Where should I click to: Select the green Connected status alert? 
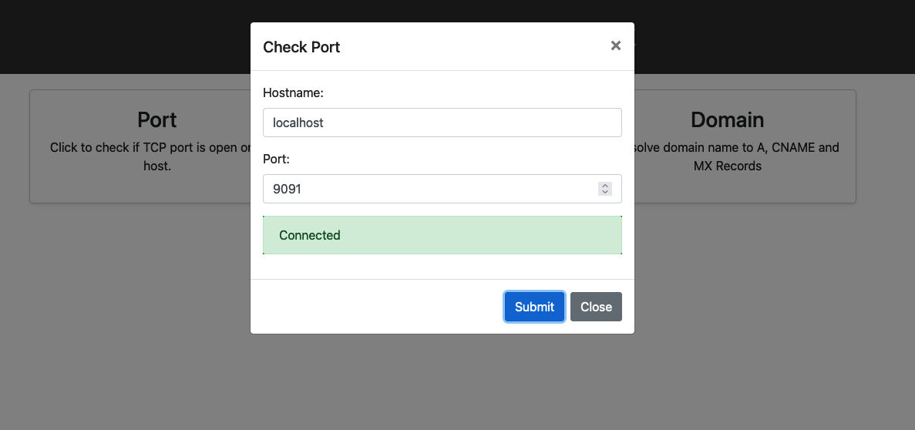pos(442,235)
